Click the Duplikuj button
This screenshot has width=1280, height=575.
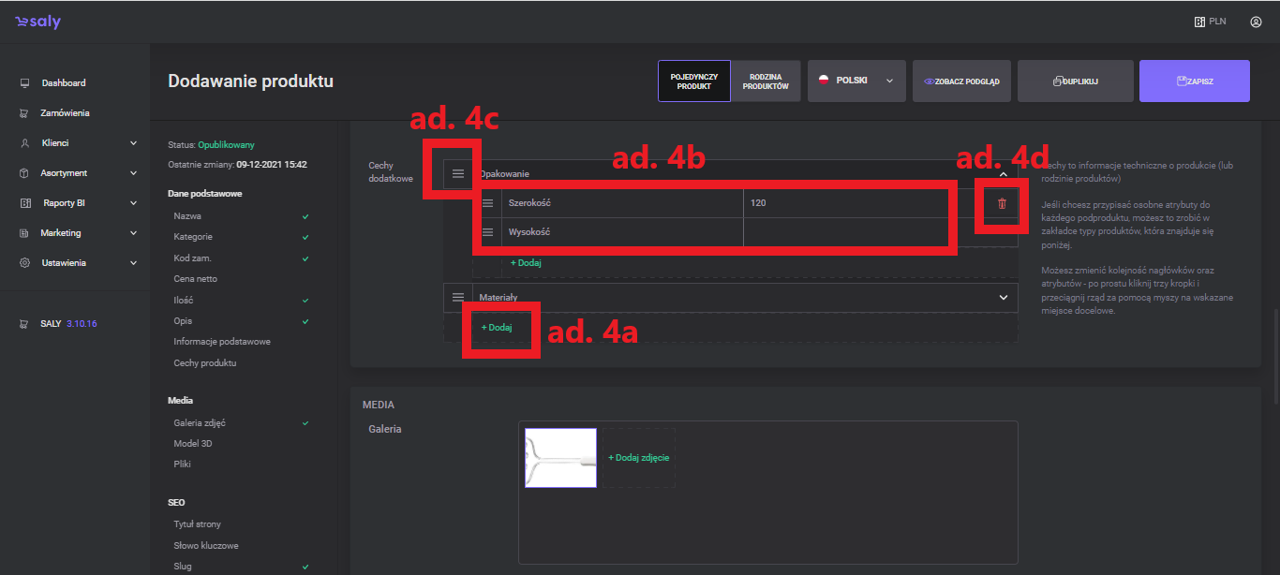click(1075, 81)
